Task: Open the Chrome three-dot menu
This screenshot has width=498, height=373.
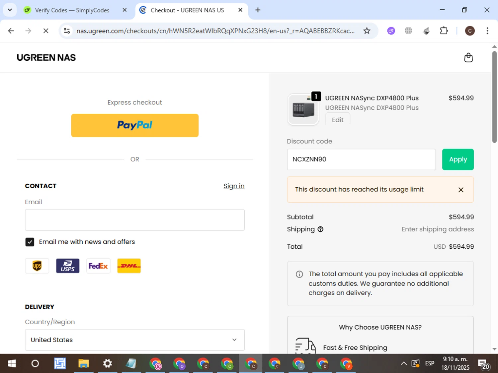Action: coord(487,31)
